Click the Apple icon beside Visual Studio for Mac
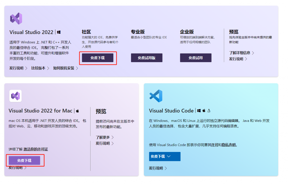 (78, 111)
